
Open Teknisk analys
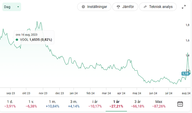158,7
